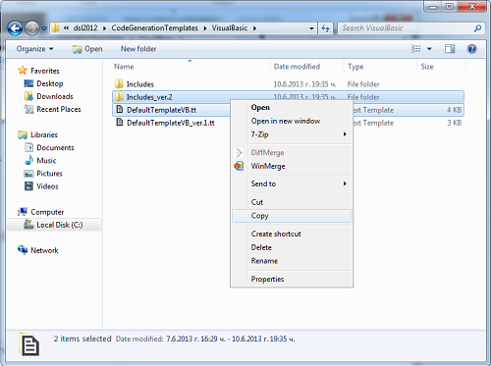This screenshot has height=366, width=491.
Task: Click the details pane file icon
Action: tap(30, 345)
